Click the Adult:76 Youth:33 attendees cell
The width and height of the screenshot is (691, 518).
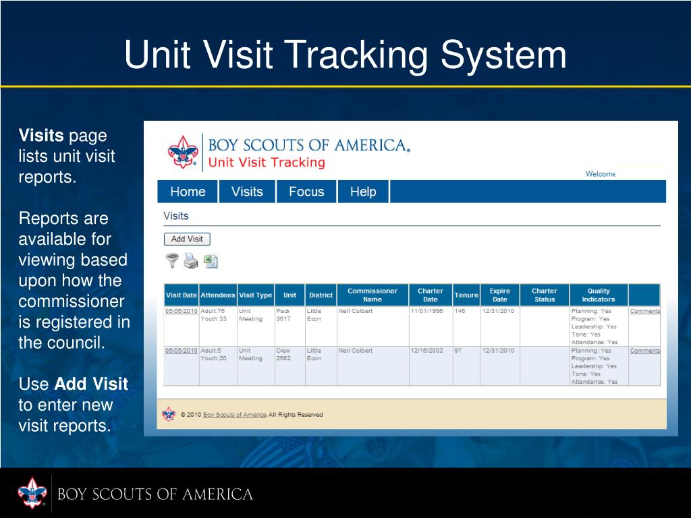tap(218, 326)
